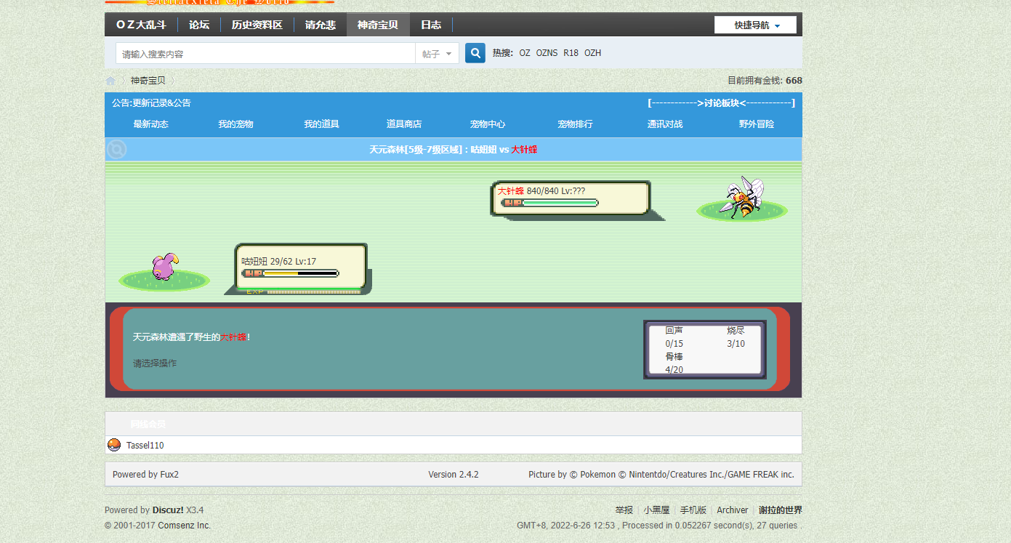Click the hot search term OZ
The image size is (1011, 543).
(x=525, y=53)
